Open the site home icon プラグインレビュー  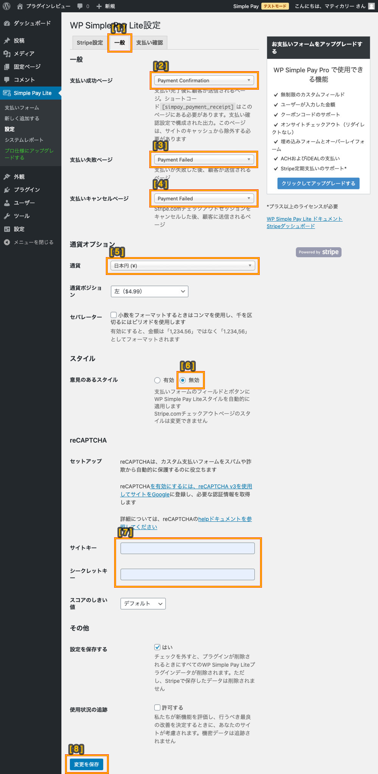(20, 6)
